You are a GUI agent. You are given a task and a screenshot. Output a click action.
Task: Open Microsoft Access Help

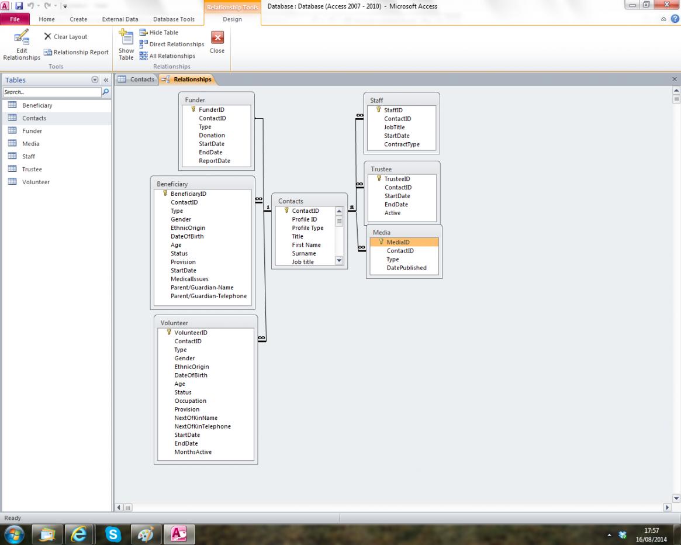pos(675,19)
